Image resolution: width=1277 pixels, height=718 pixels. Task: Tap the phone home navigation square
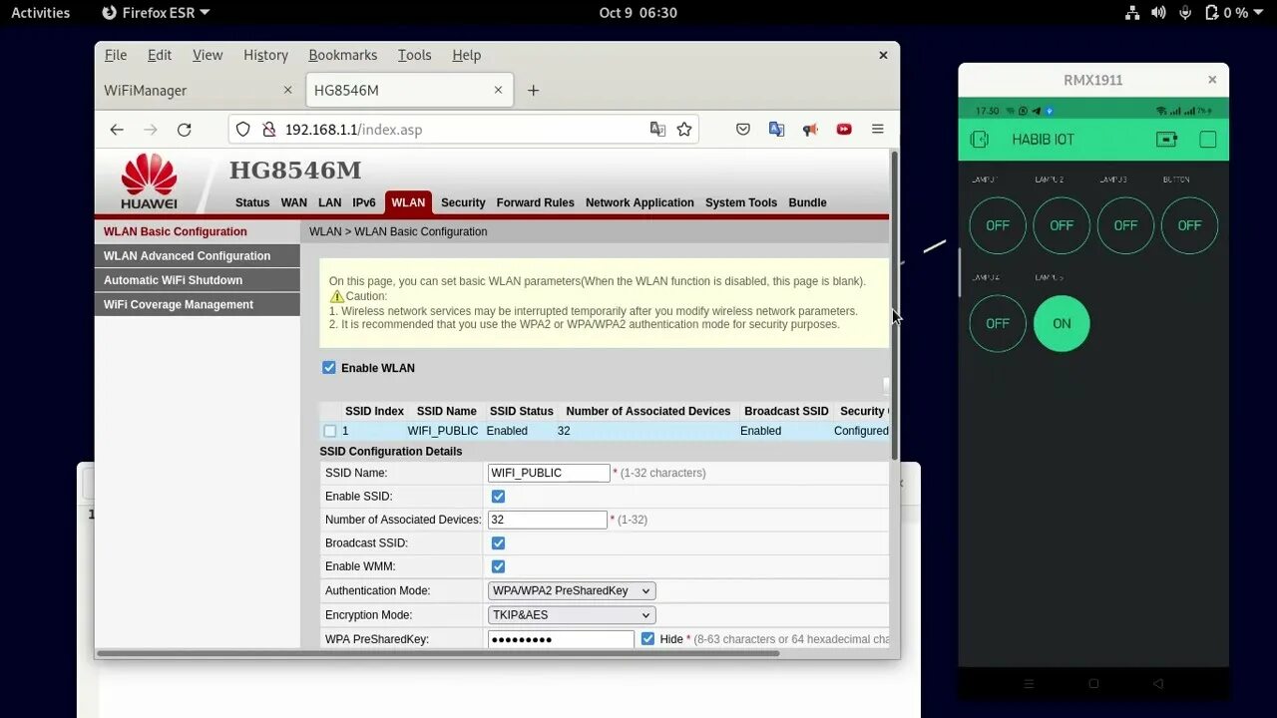pyautogui.click(x=1093, y=684)
